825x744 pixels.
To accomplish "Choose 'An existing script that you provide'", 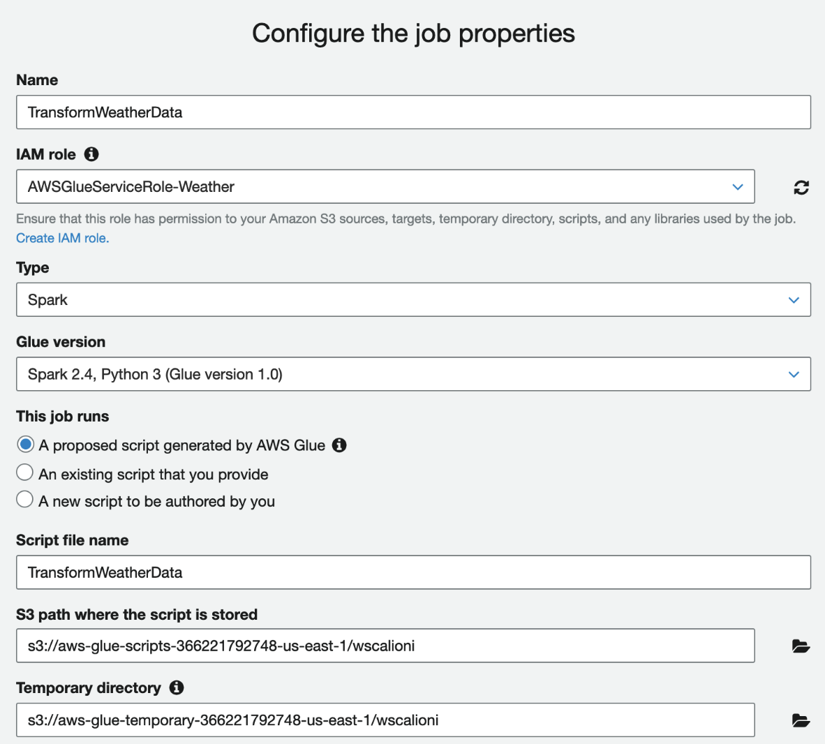I will [25, 473].
